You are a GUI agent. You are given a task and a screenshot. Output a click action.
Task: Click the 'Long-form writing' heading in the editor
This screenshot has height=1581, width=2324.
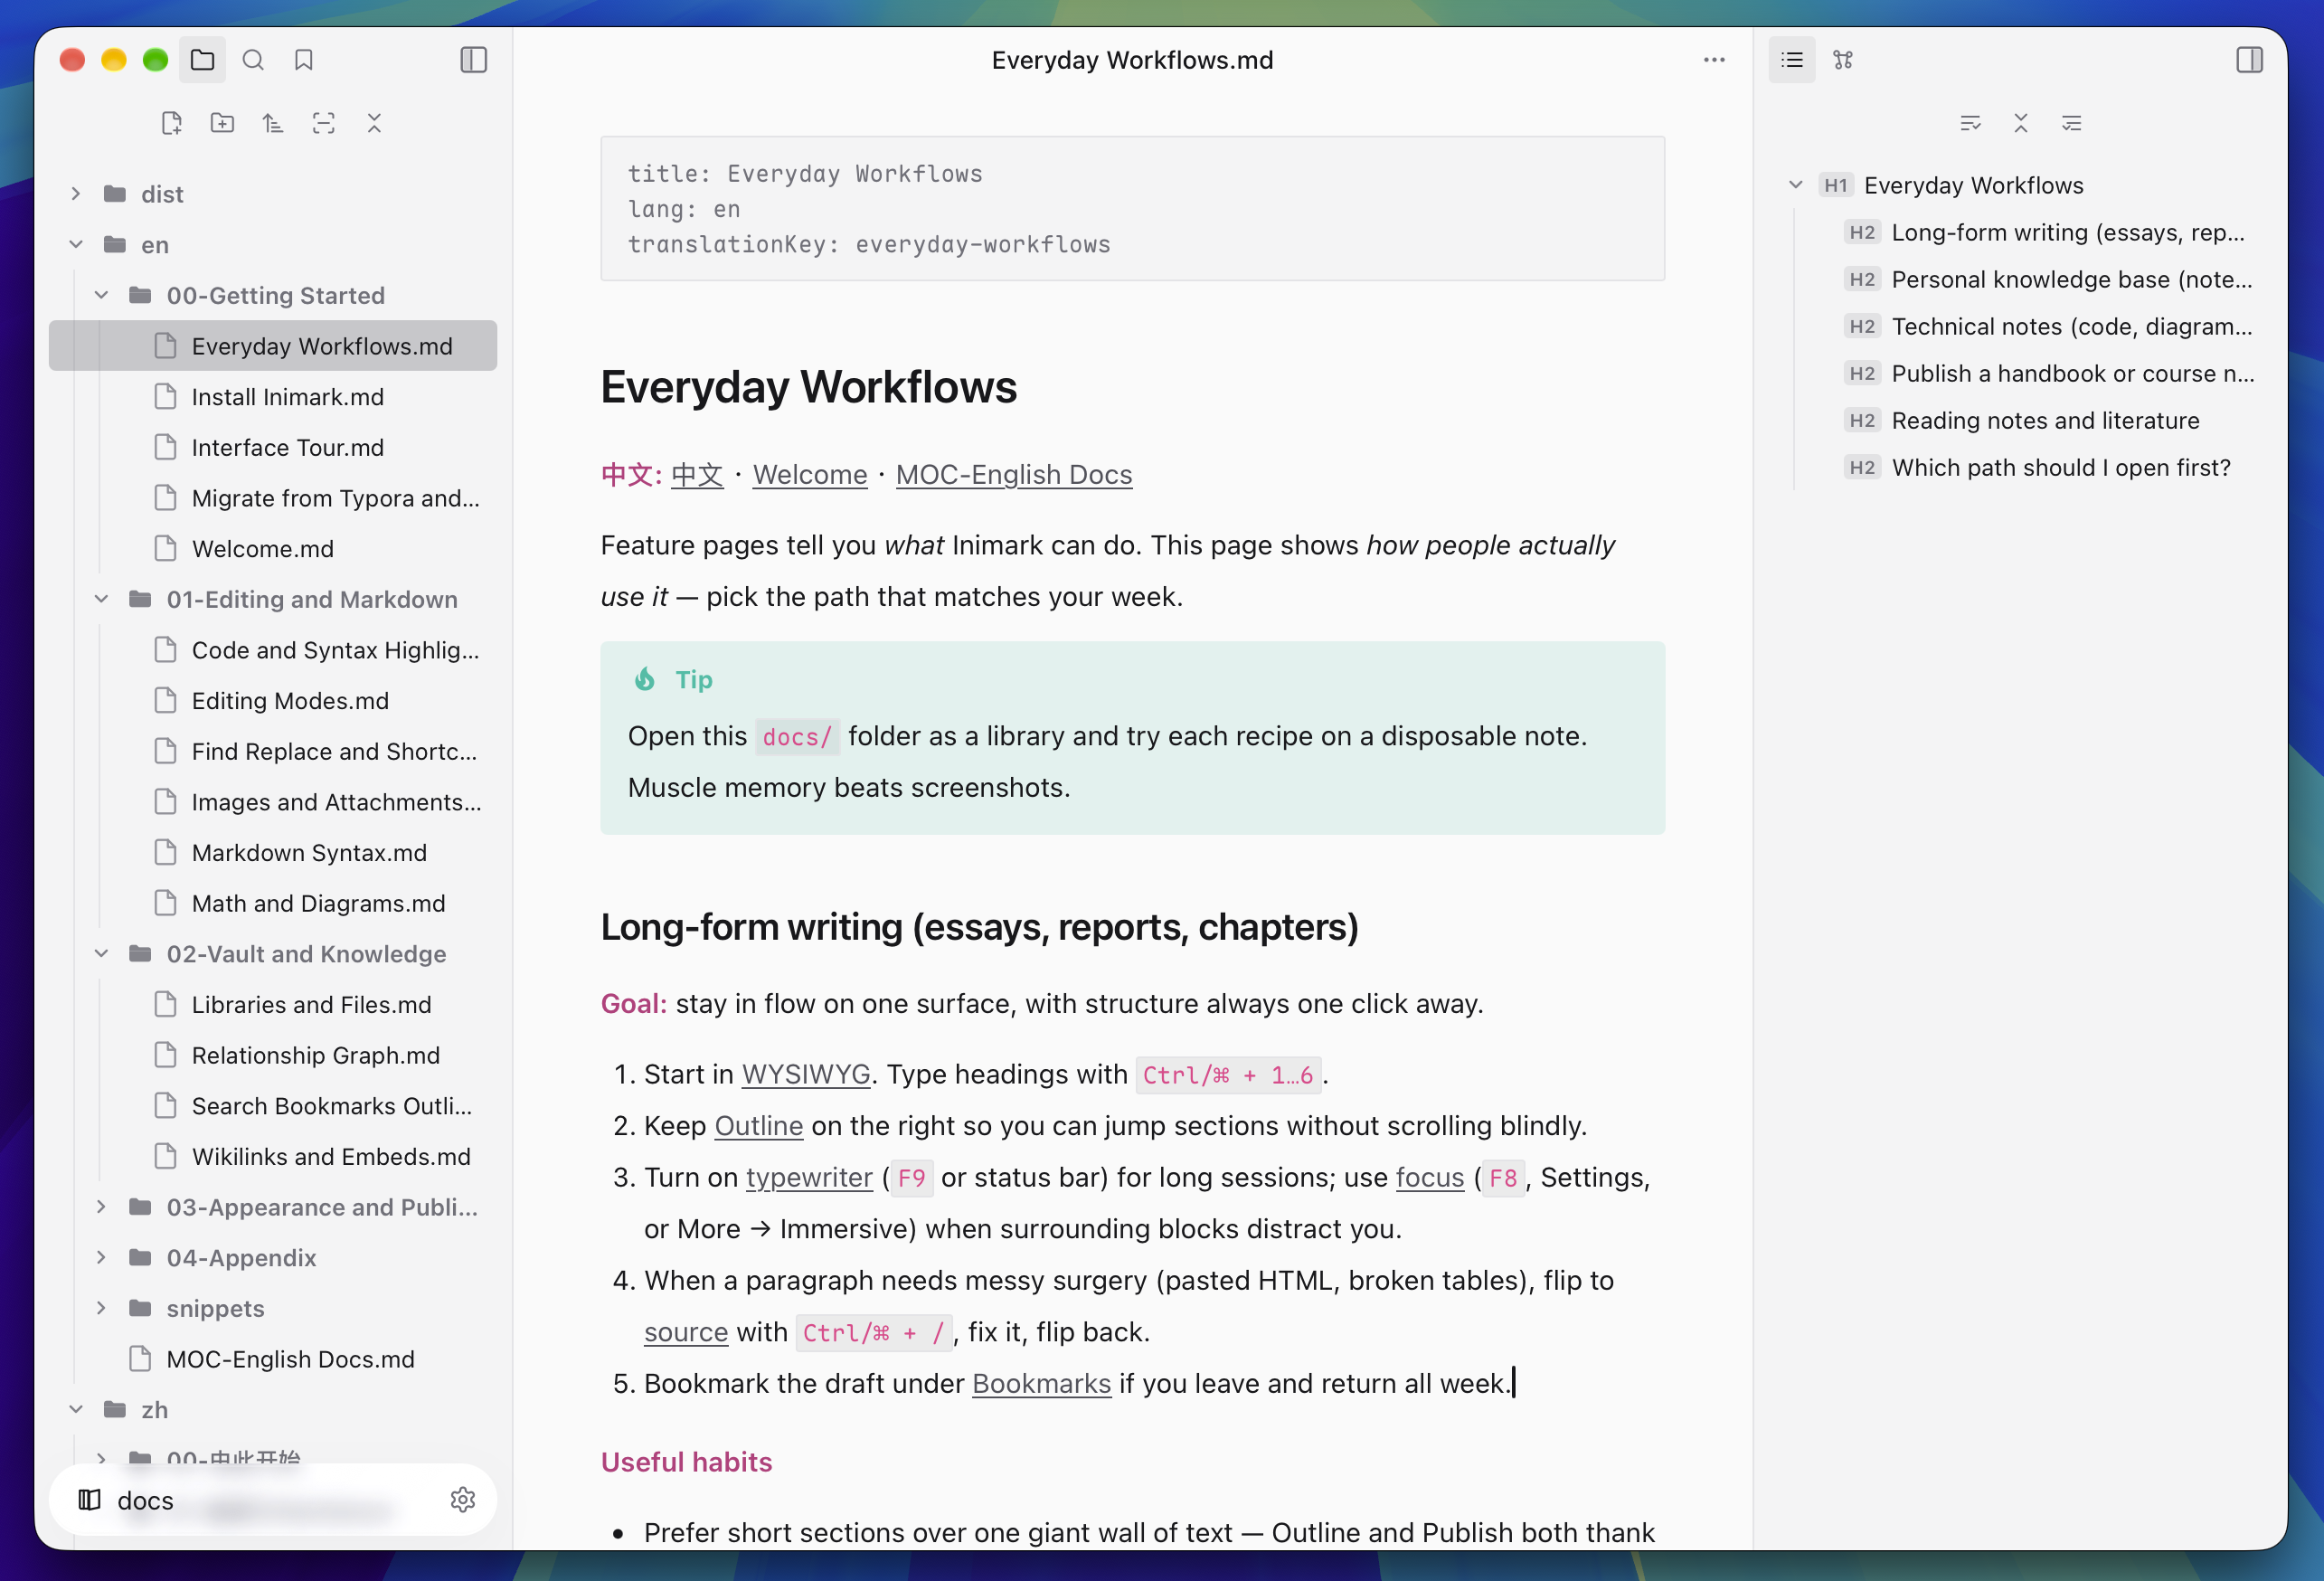coord(979,927)
